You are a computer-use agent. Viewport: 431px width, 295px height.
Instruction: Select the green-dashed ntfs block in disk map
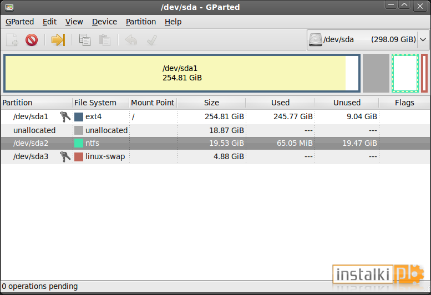click(x=405, y=73)
